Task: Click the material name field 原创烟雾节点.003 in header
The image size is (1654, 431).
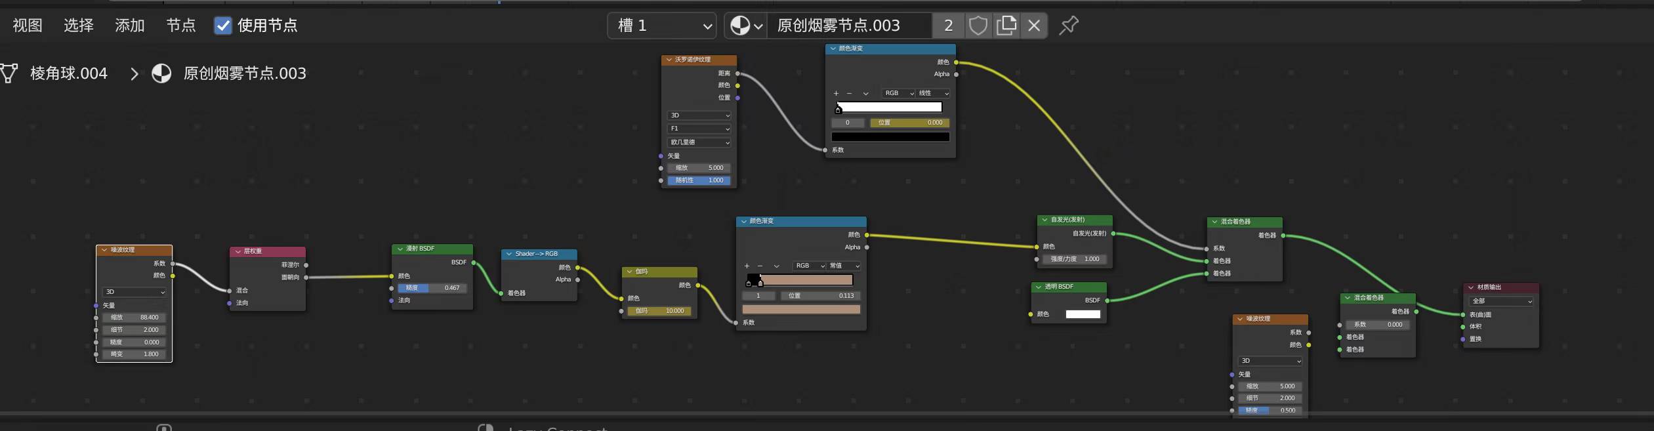Action: [x=850, y=26]
